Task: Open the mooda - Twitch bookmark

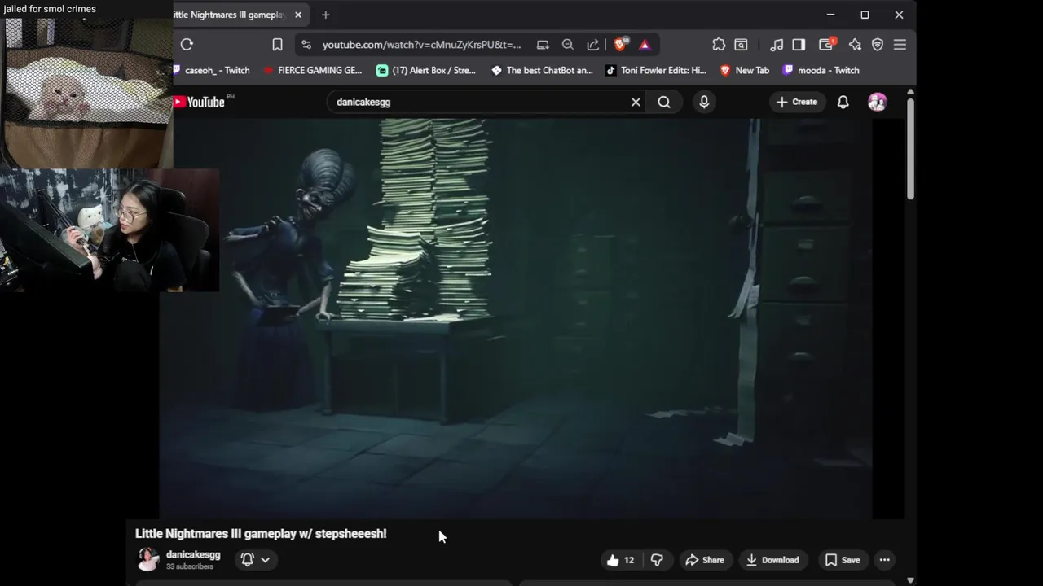Action: 821,71
